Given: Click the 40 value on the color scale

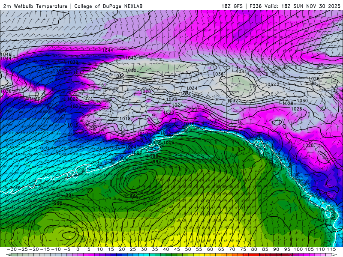Looking at the screenshot, I should pyautogui.click(x=166, y=249).
